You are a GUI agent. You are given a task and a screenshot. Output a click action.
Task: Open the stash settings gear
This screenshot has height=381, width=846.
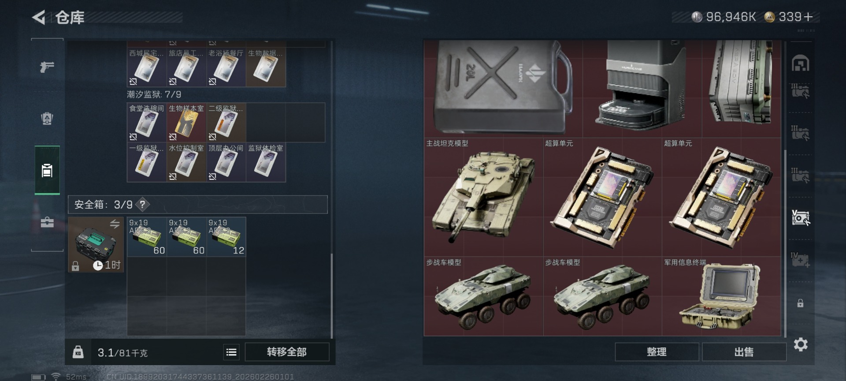801,344
